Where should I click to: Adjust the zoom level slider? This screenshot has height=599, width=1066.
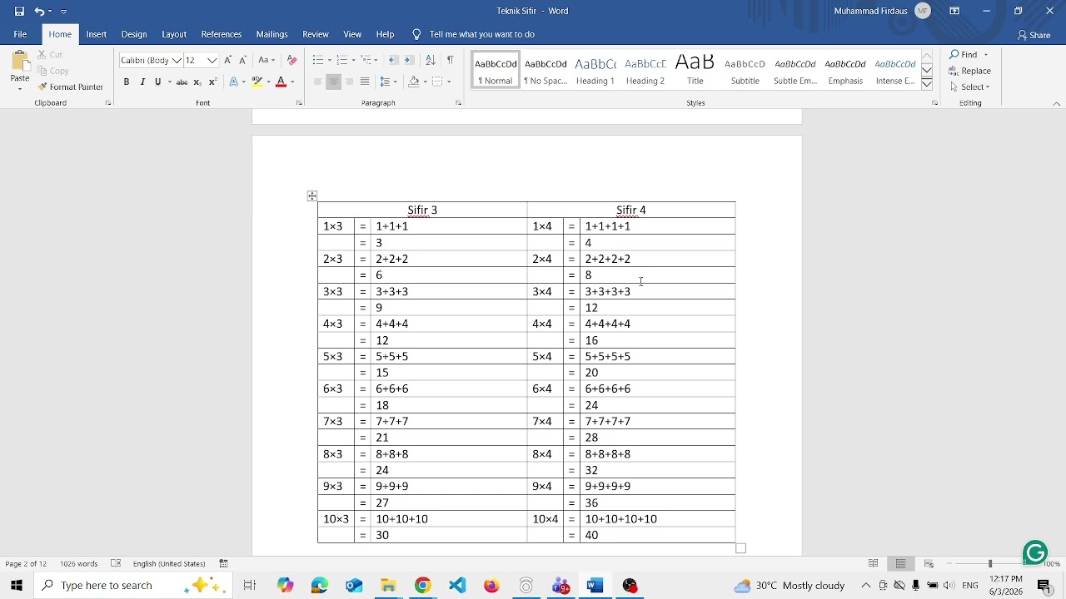click(x=990, y=564)
